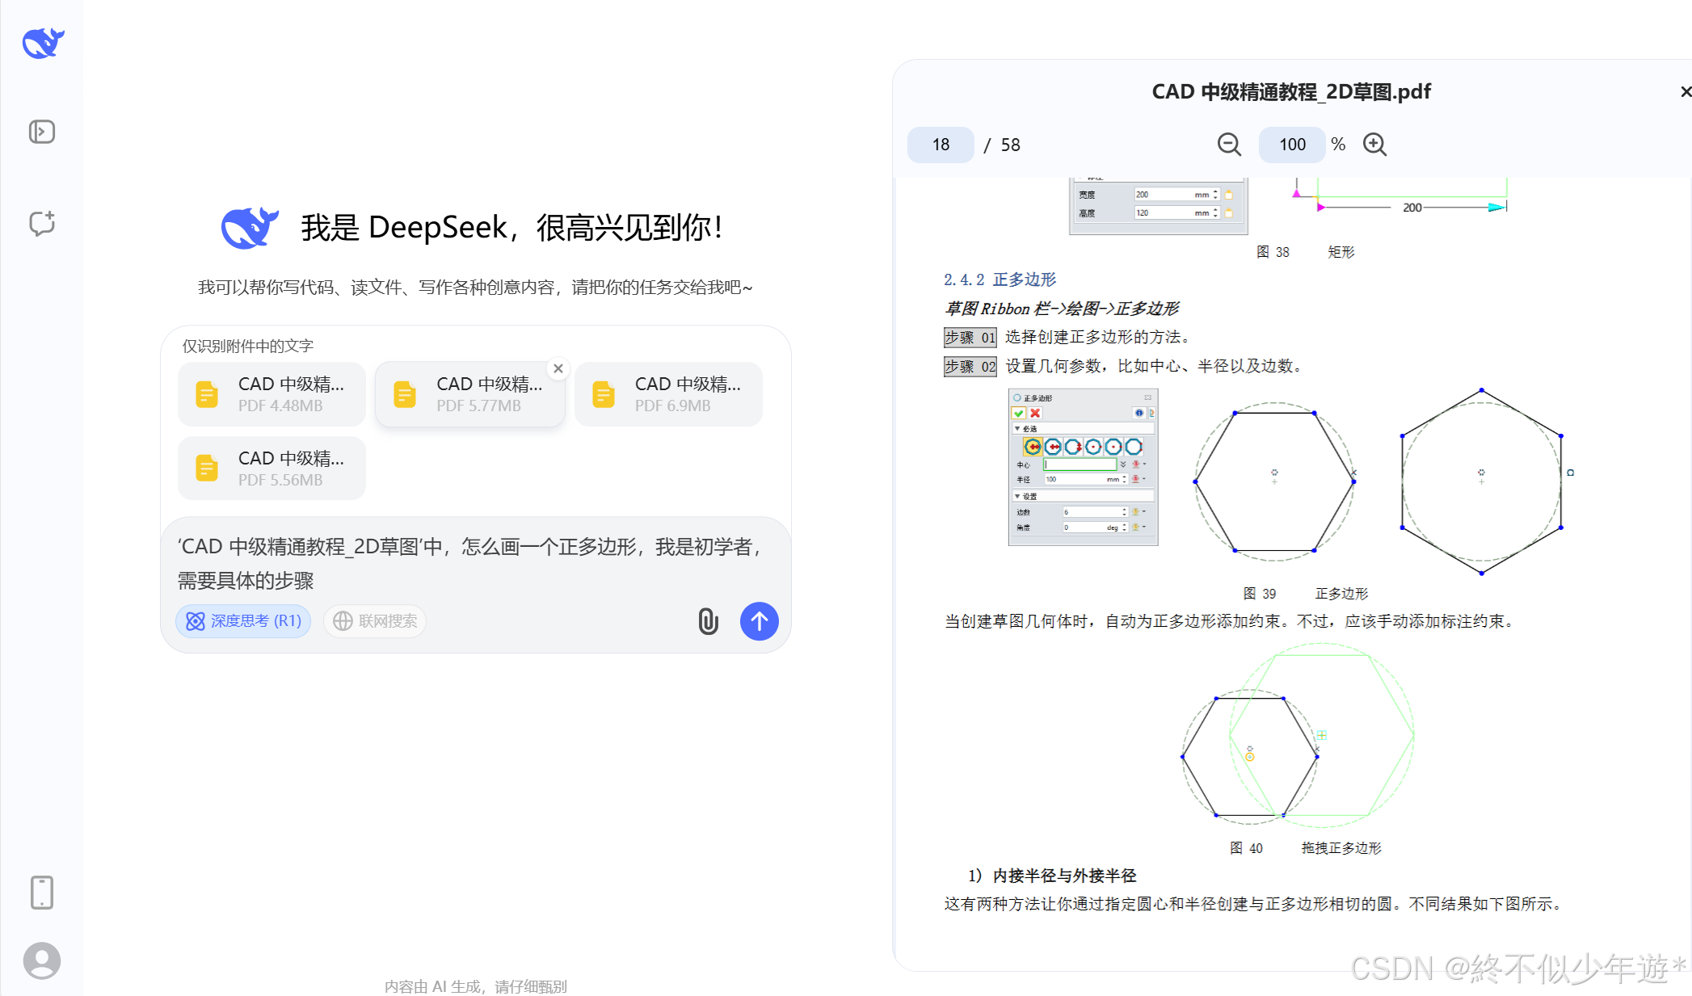Image resolution: width=1692 pixels, height=996 pixels.
Task: Click the 图 39 polygon dialog image
Action: point(1083,467)
